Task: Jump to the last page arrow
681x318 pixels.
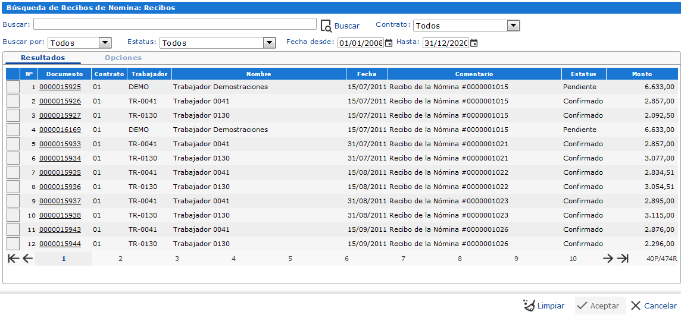Action: [623, 259]
